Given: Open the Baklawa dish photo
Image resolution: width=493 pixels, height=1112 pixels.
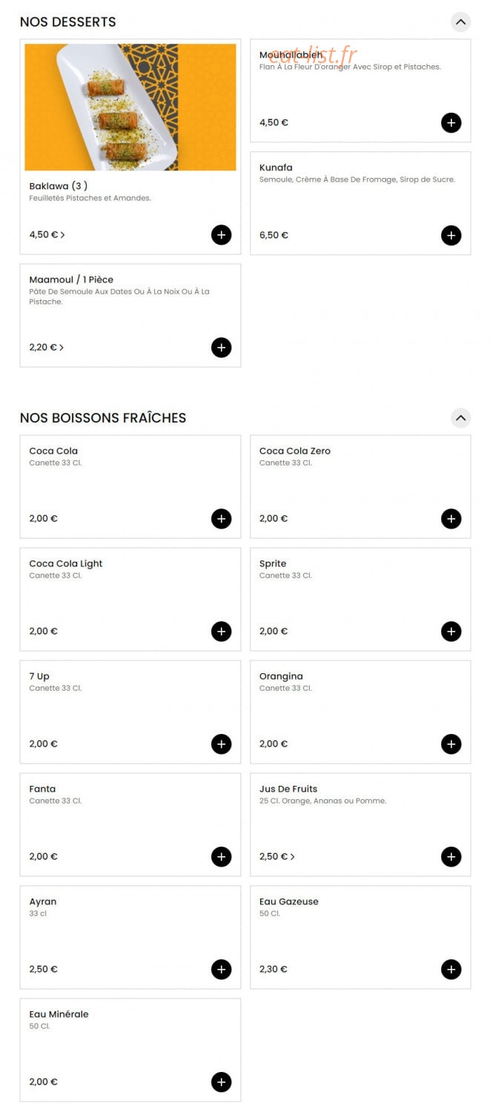Looking at the screenshot, I should coord(130,107).
